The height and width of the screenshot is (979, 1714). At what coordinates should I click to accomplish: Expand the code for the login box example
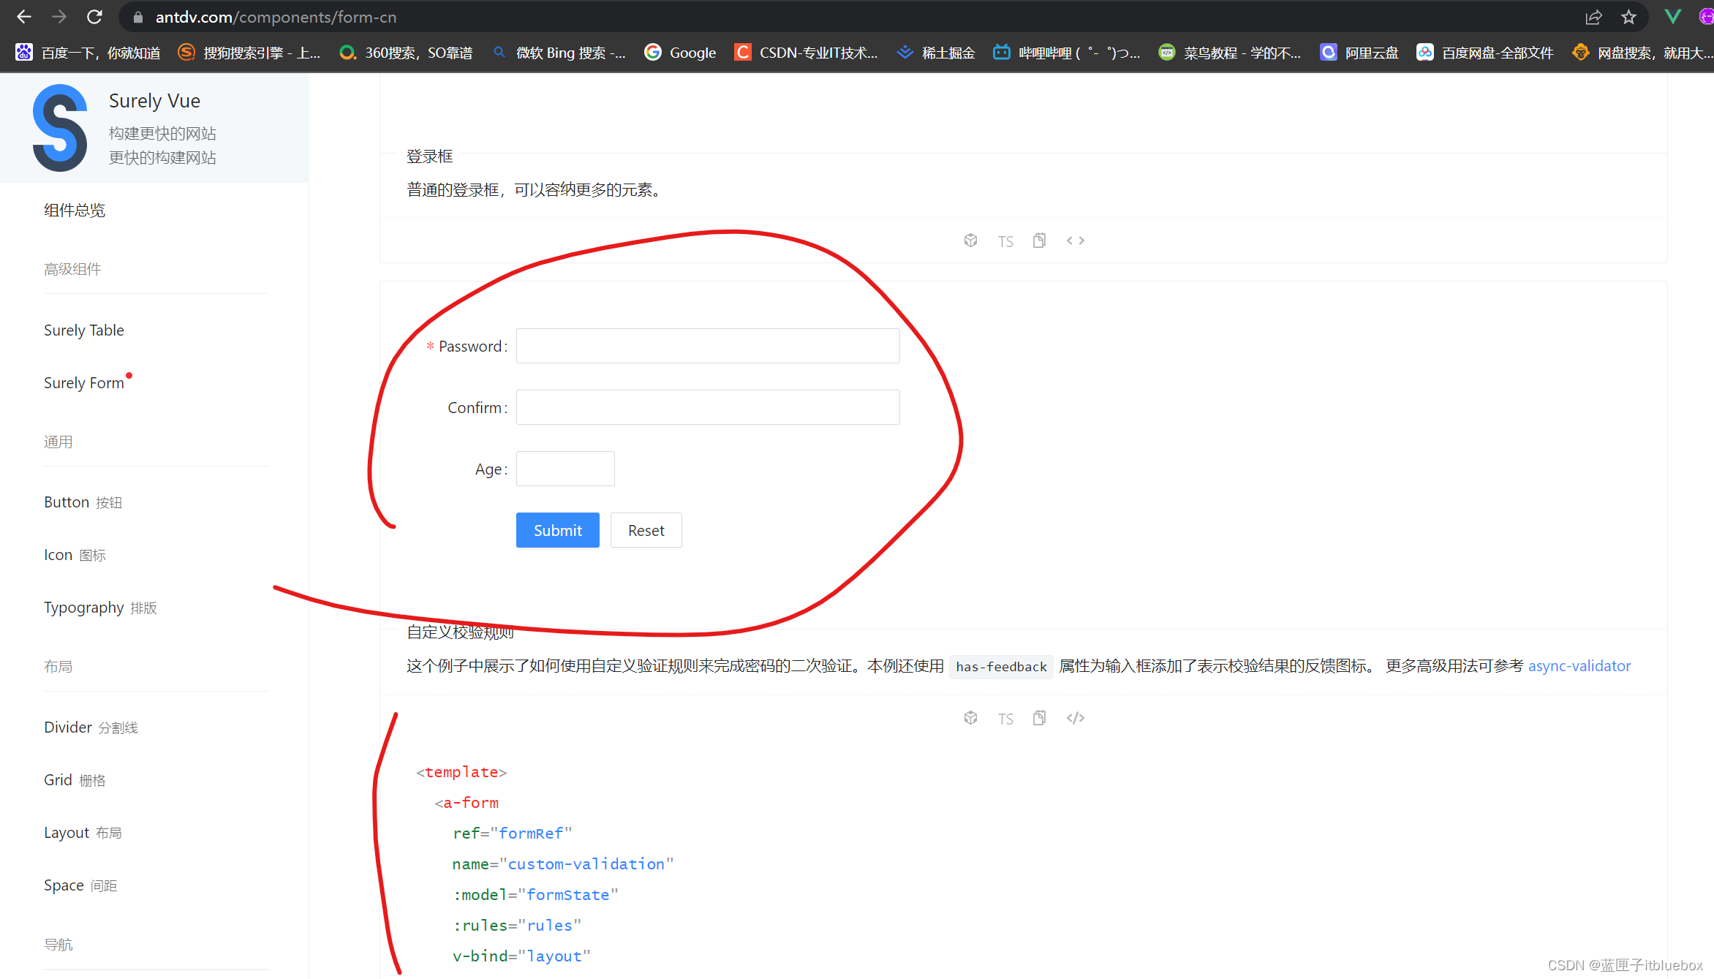click(1075, 240)
